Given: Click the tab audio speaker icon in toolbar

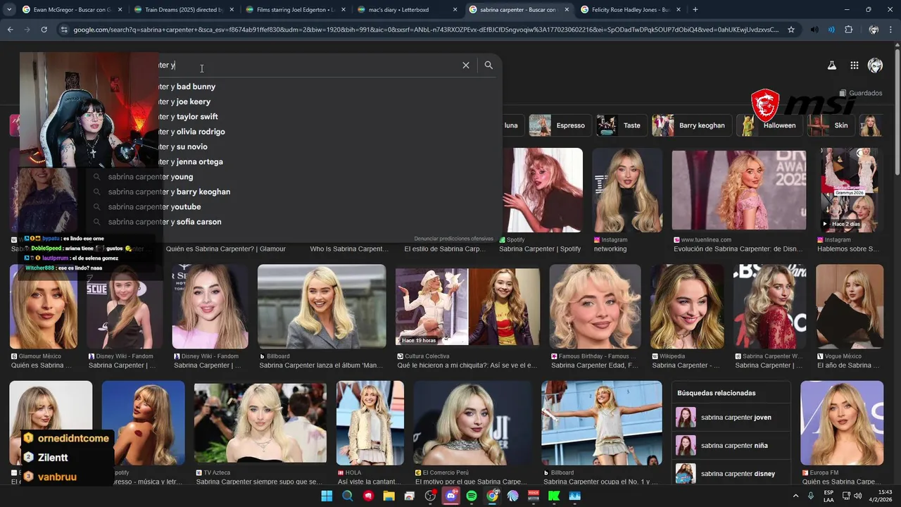Looking at the screenshot, I should 814,30.
